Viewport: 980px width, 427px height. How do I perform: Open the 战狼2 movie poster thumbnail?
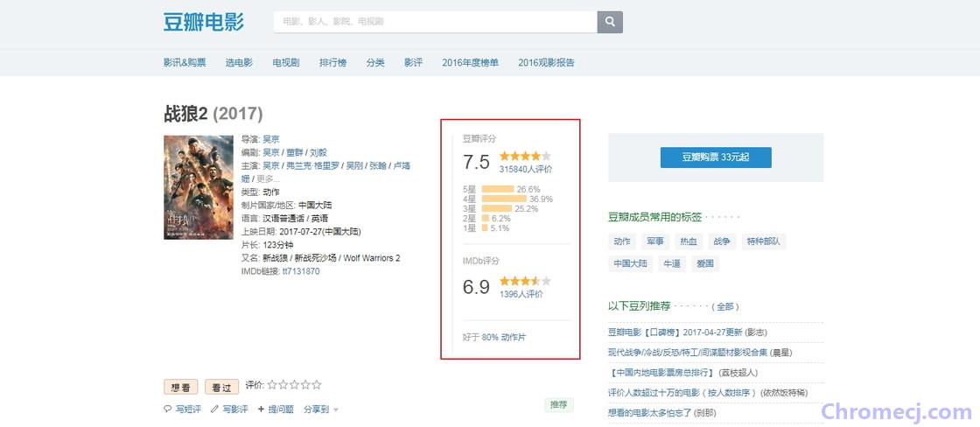tap(198, 187)
